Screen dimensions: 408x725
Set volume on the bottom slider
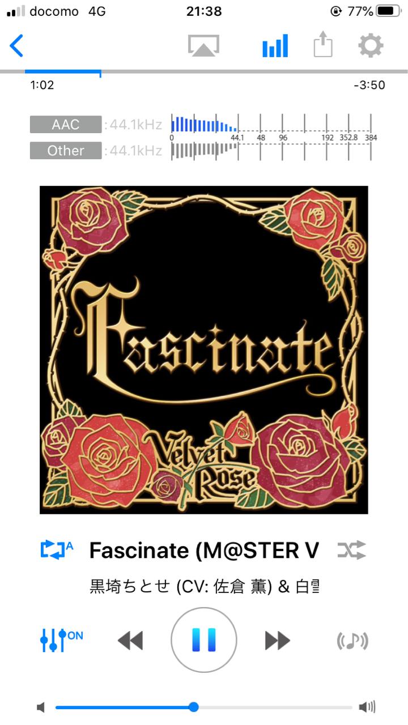point(204,707)
